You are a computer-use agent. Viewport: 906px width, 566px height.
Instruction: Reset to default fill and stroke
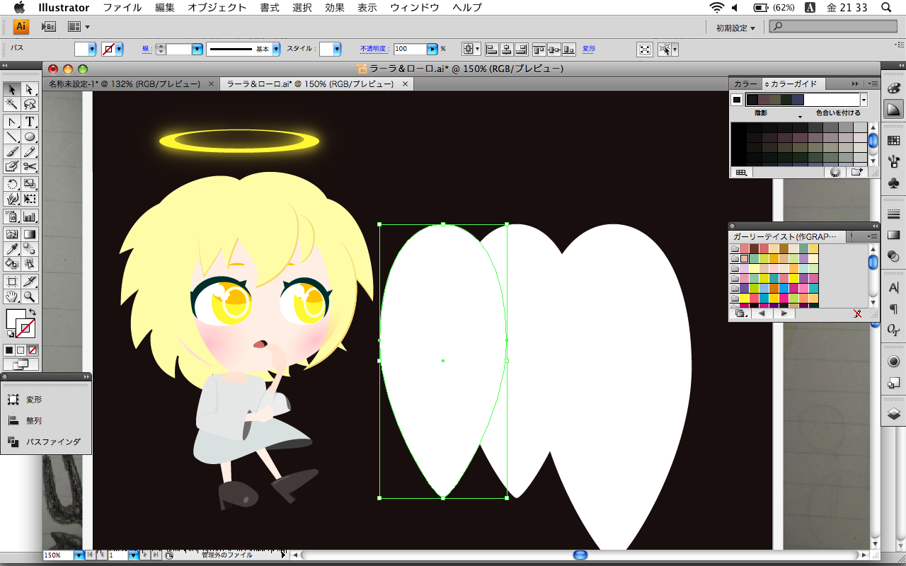10,335
